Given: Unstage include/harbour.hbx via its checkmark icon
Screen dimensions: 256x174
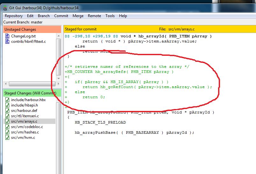Looking at the screenshot, I should (8, 100).
